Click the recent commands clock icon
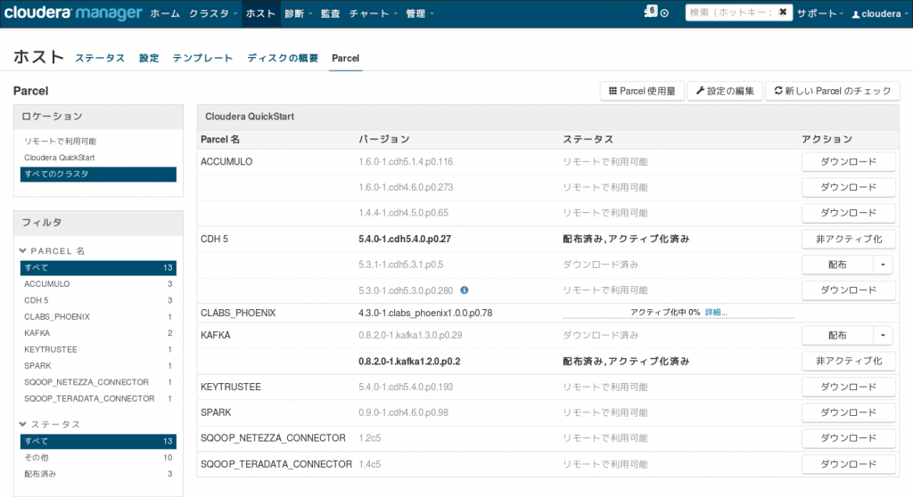913x497 pixels. point(664,12)
